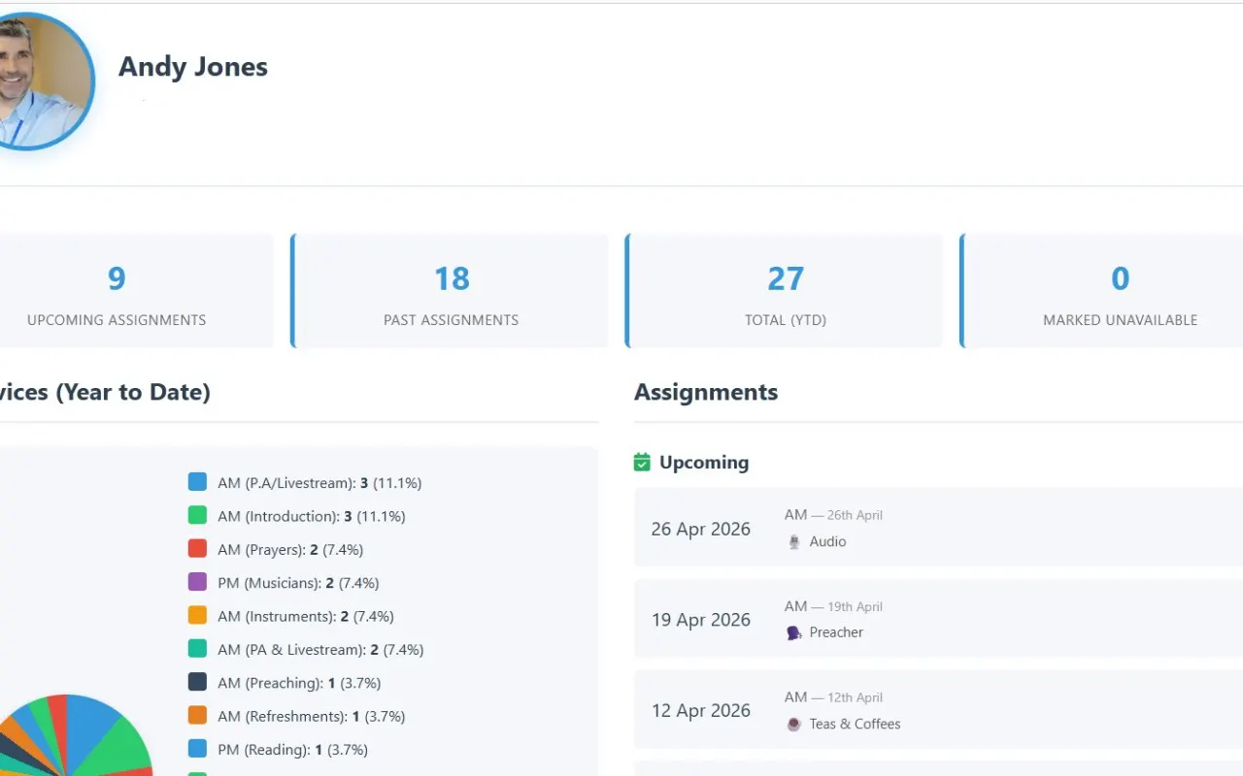Screen dimensions: 1243x776
Task: Click the AM (Preaching) dark legend swatch
Action: [197, 682]
